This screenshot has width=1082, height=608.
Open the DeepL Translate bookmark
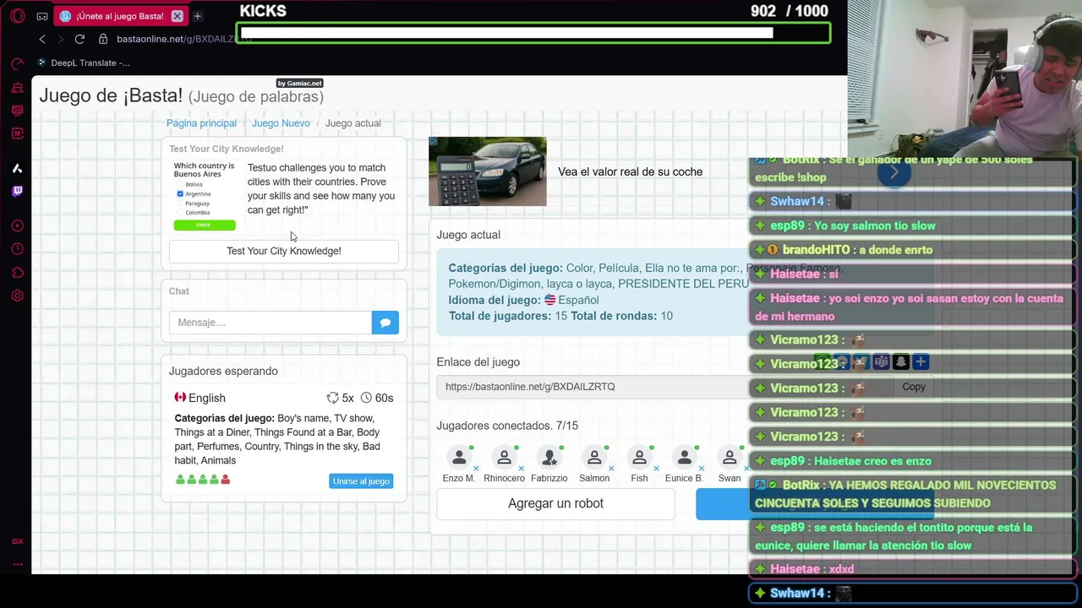[x=84, y=62]
